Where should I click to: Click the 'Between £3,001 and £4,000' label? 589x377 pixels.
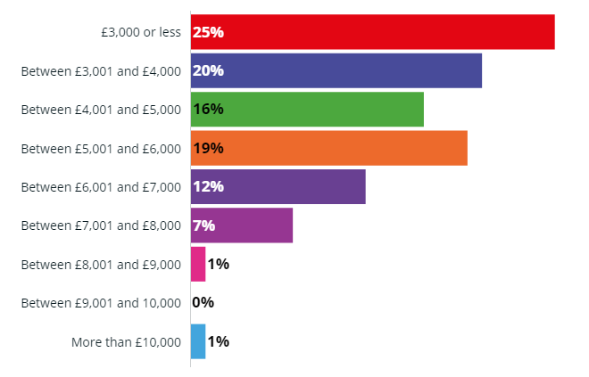pyautogui.click(x=101, y=71)
